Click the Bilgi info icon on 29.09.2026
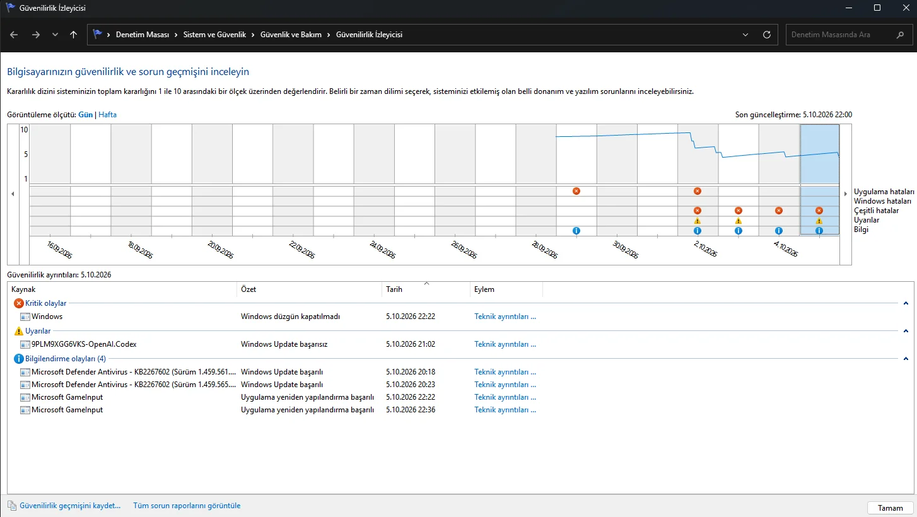 pos(576,231)
